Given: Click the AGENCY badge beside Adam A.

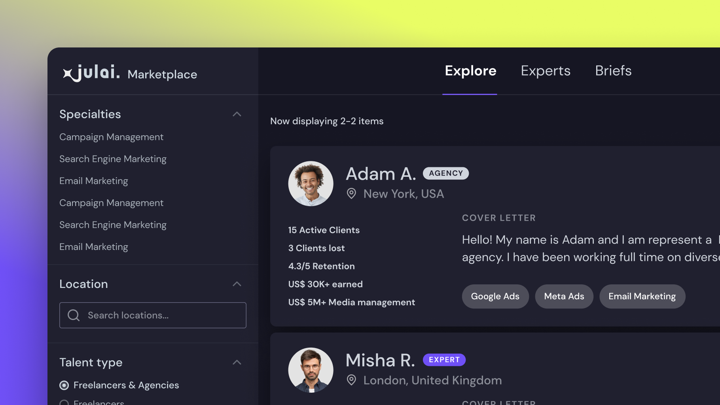Looking at the screenshot, I should click(445, 173).
